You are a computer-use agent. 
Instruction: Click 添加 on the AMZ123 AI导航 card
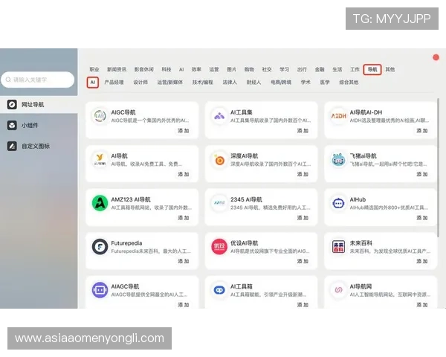[184, 218]
